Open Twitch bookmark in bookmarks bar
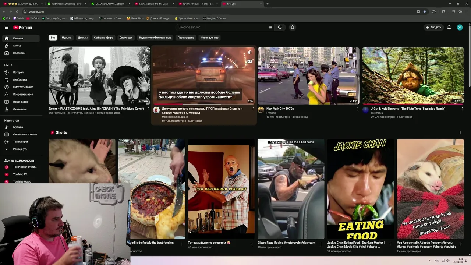Viewport: 471px width, 265px height. [18, 18]
